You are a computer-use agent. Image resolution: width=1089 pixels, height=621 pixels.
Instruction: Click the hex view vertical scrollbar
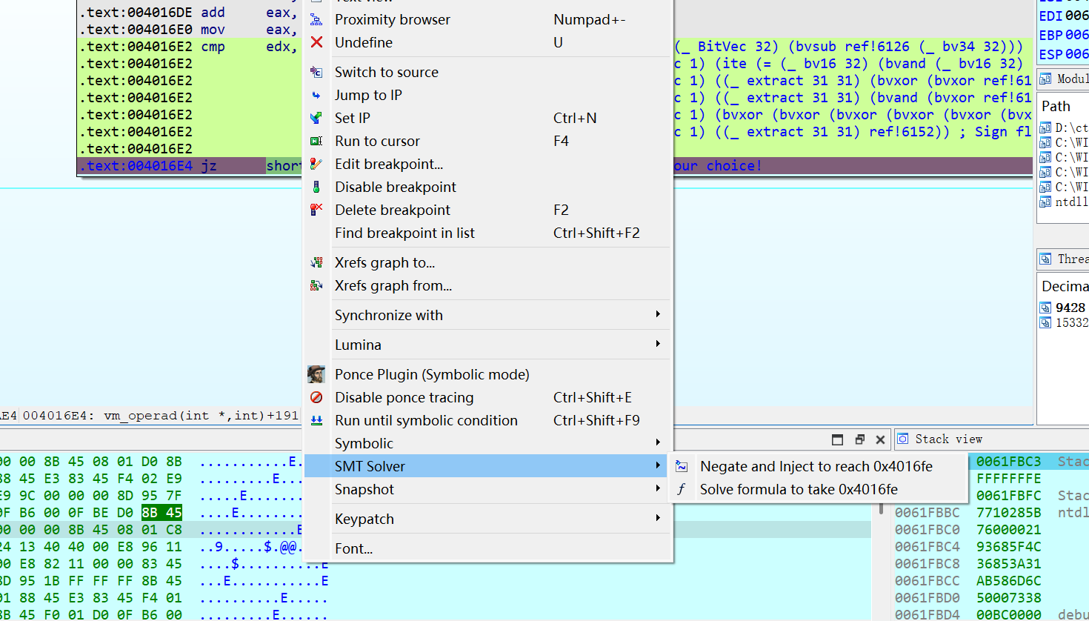(x=881, y=508)
